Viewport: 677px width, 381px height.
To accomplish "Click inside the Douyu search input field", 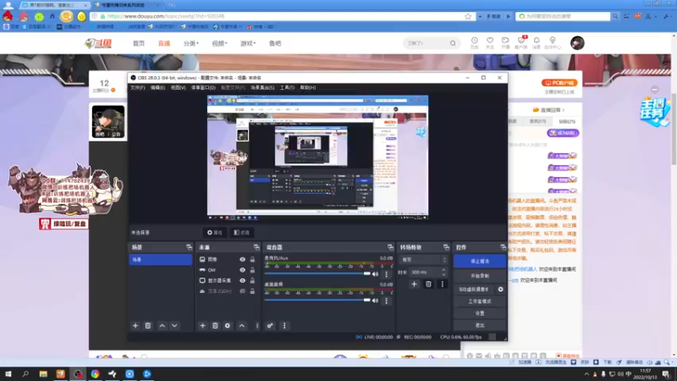I will [x=427, y=43].
